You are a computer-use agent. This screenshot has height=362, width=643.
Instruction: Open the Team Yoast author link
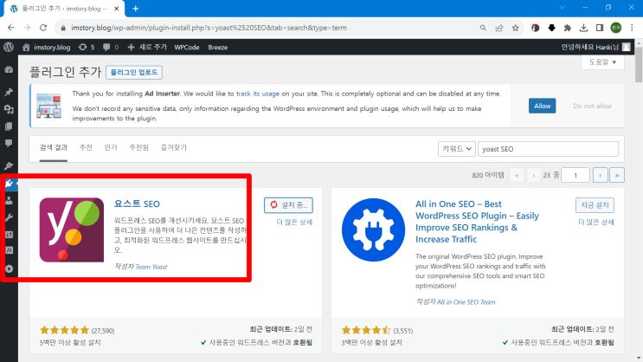coord(151,267)
